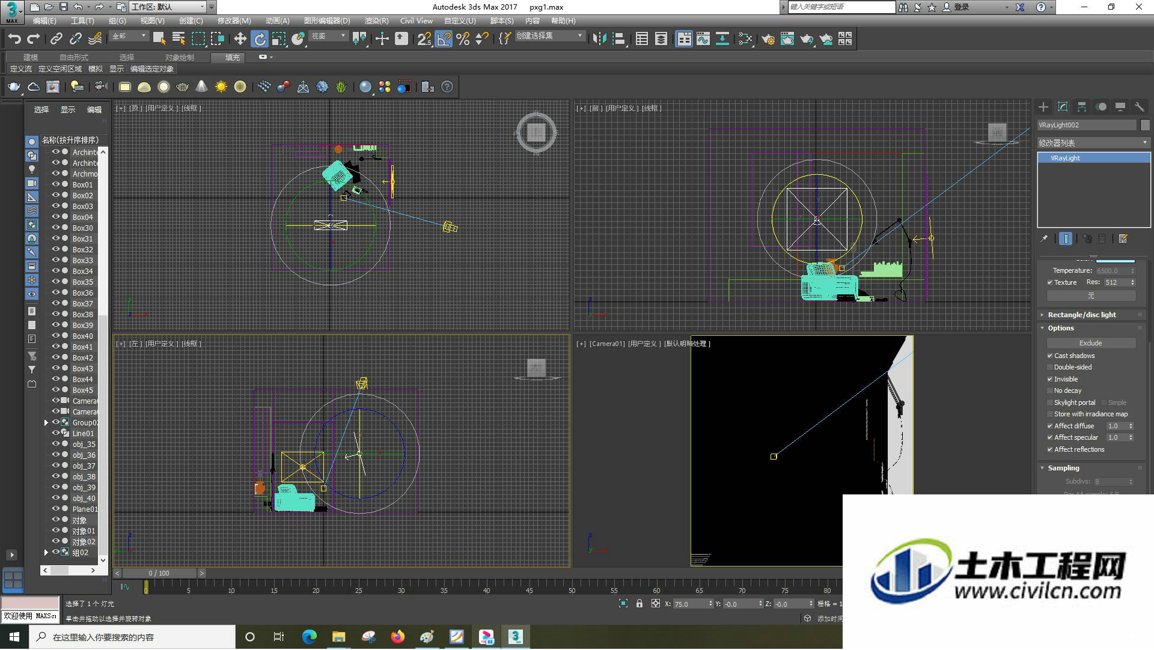Click the light color swatch

(1115, 261)
